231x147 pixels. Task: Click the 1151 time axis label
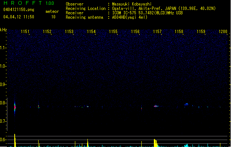[25, 32]
